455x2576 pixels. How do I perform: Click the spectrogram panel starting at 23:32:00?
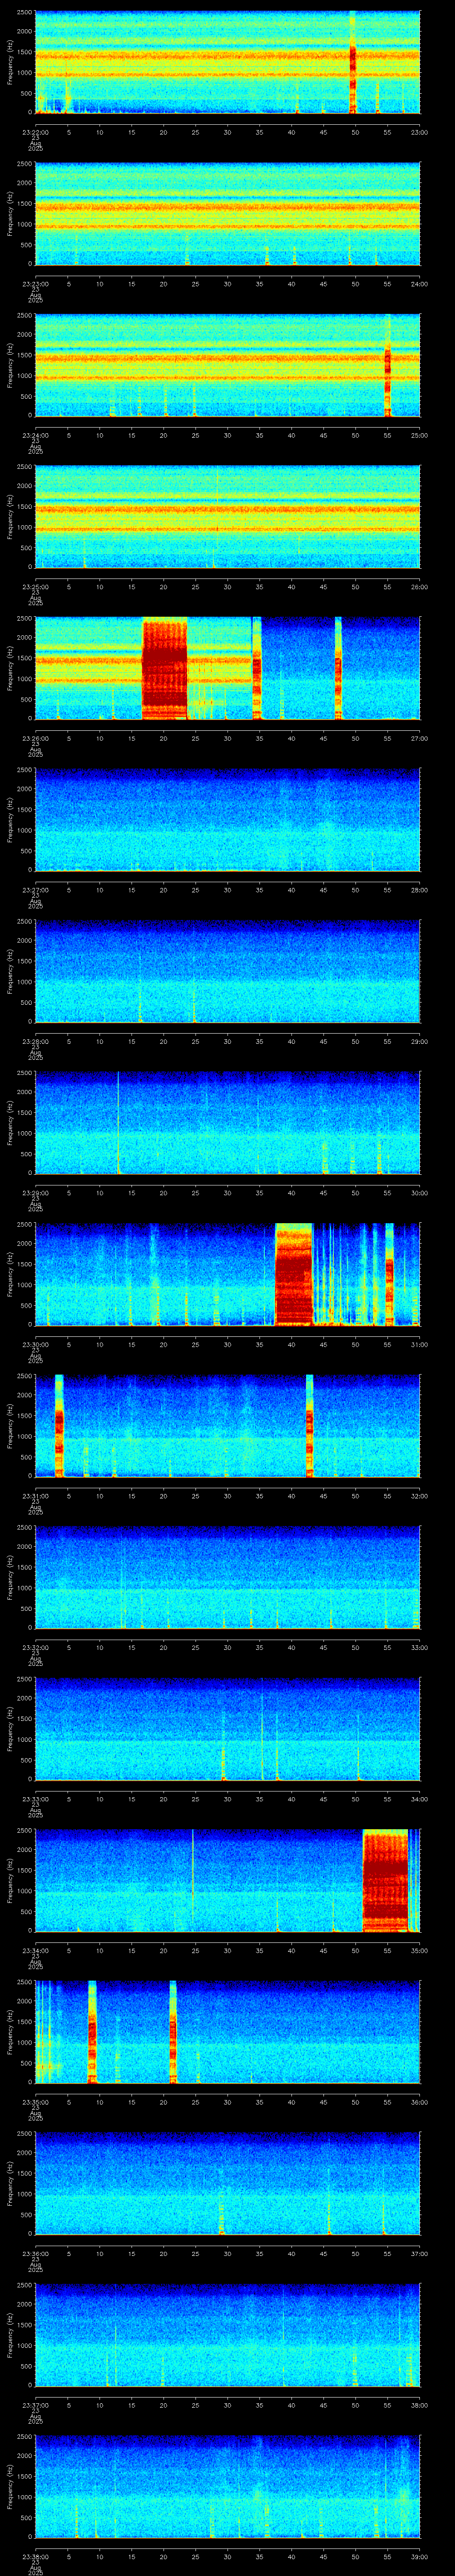(228, 1578)
